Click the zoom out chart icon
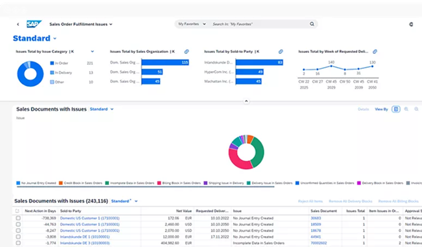 [416, 109]
